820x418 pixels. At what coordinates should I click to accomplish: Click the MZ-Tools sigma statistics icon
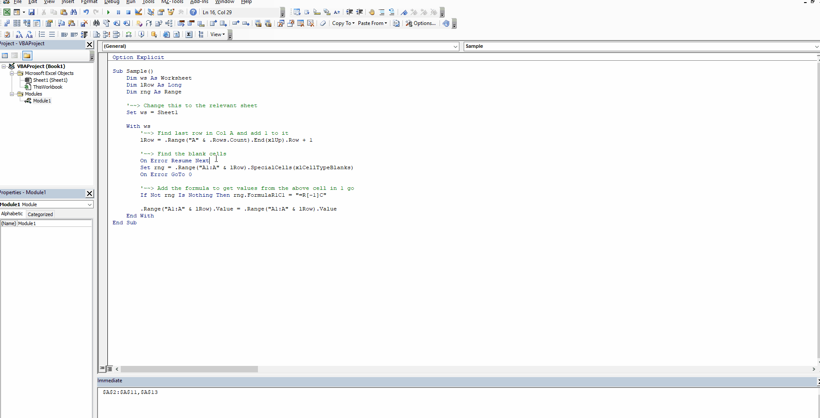(x=189, y=34)
